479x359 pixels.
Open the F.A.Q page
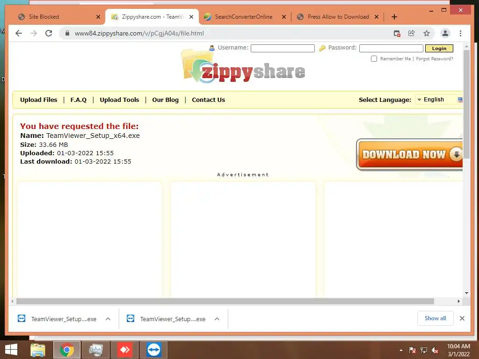pos(79,100)
